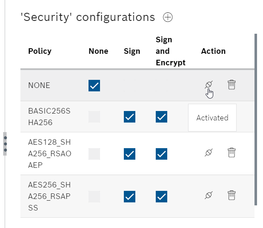The image size is (263, 228).
Task: Activate the AES256_SHA256_RSAPSS policy
Action: (209, 195)
